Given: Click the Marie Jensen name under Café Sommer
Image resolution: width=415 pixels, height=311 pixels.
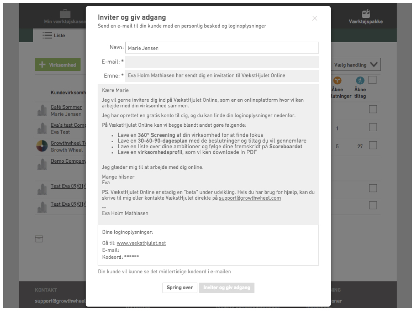Looking at the screenshot, I should tap(66, 114).
